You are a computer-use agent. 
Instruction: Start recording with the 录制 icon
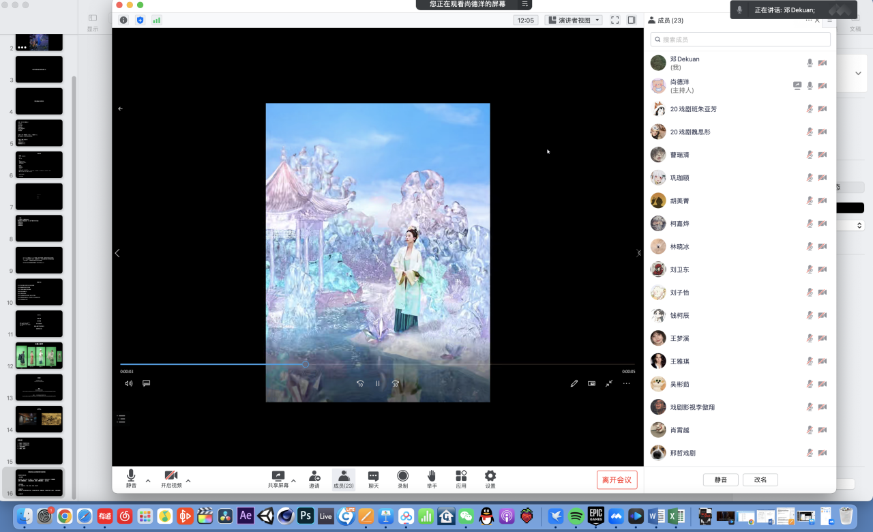(x=402, y=479)
